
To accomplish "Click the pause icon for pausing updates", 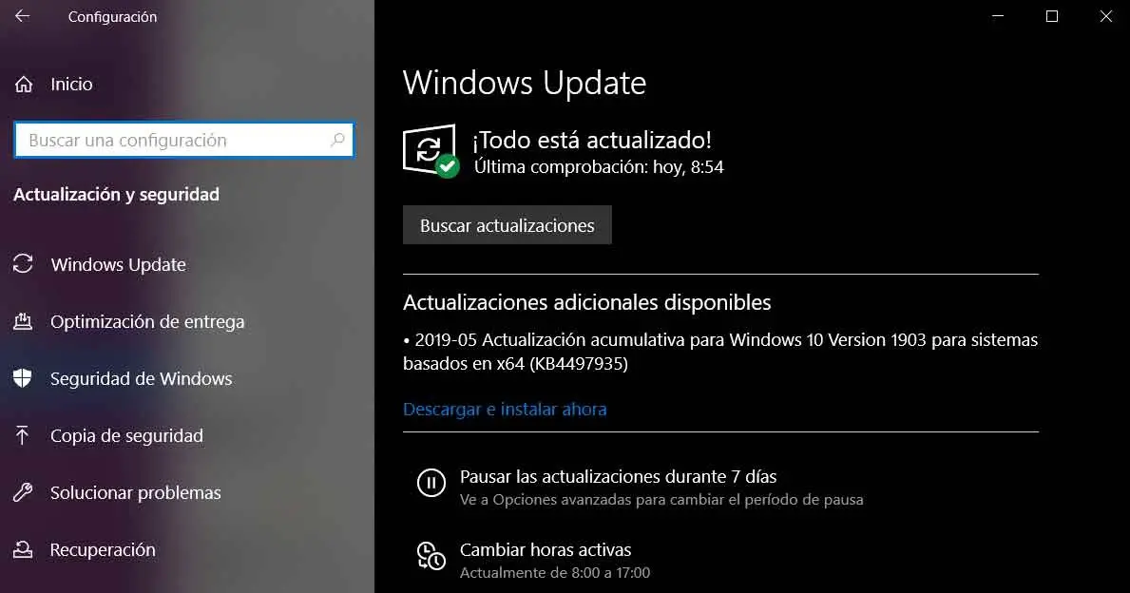I will pyautogui.click(x=431, y=483).
